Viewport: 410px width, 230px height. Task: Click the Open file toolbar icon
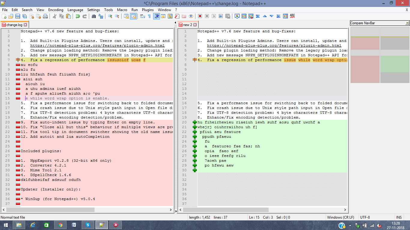click(x=11, y=16)
